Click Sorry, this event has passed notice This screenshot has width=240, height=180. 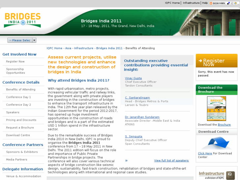216,74
